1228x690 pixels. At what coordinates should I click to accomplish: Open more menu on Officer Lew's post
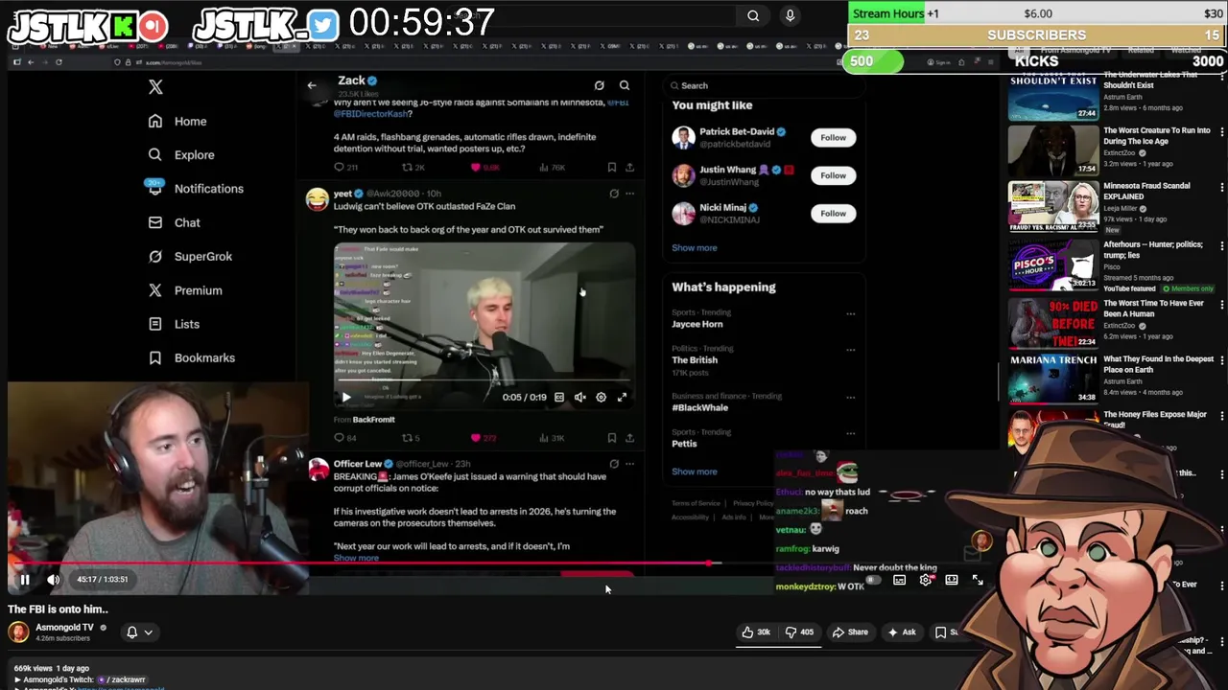[x=629, y=464]
